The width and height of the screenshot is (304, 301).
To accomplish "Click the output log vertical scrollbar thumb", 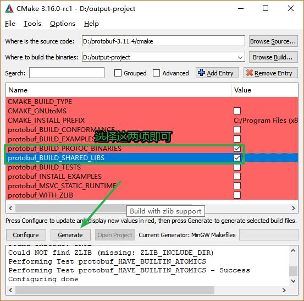I will pos(294,271).
